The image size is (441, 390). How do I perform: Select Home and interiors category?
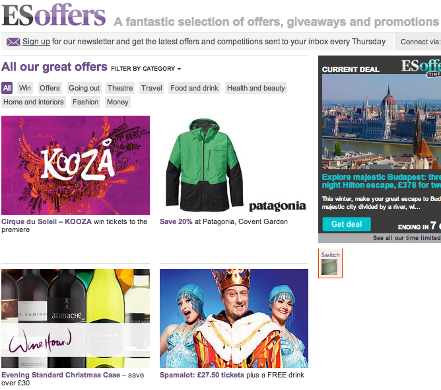tap(34, 102)
